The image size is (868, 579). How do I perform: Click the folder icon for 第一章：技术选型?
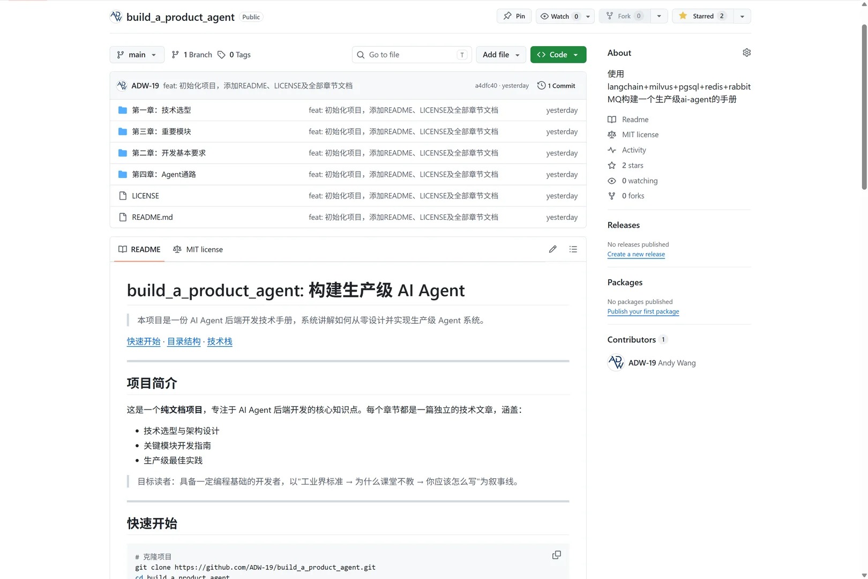coord(123,110)
